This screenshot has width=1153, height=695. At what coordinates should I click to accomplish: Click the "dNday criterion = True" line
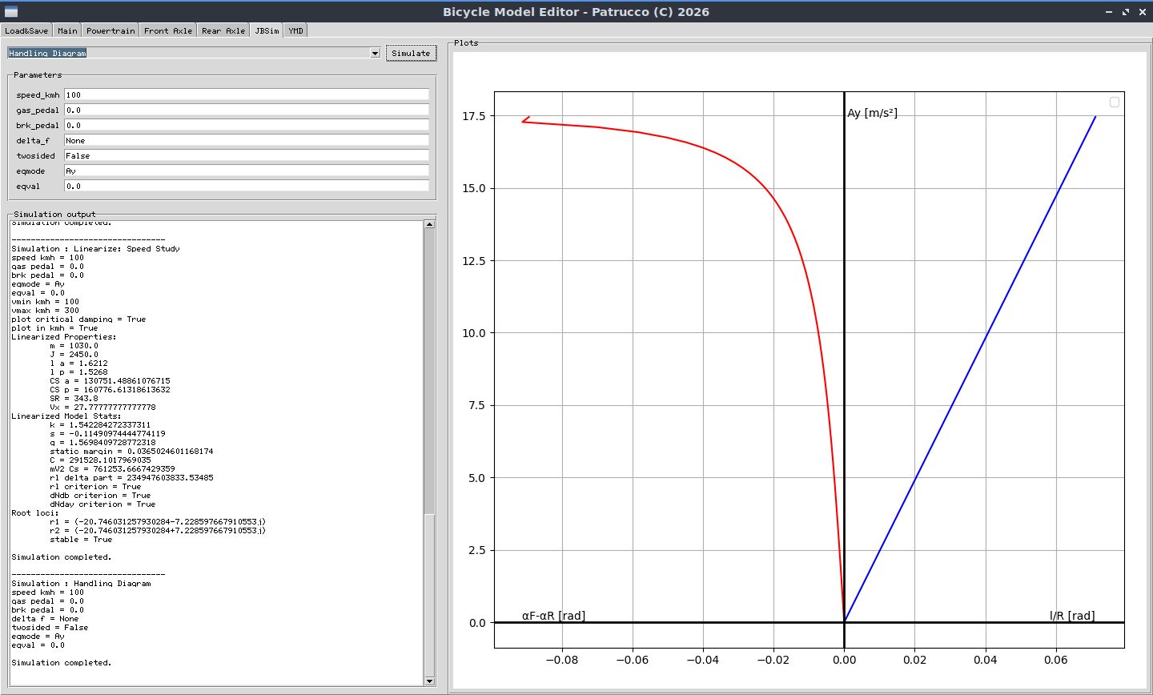pos(102,504)
